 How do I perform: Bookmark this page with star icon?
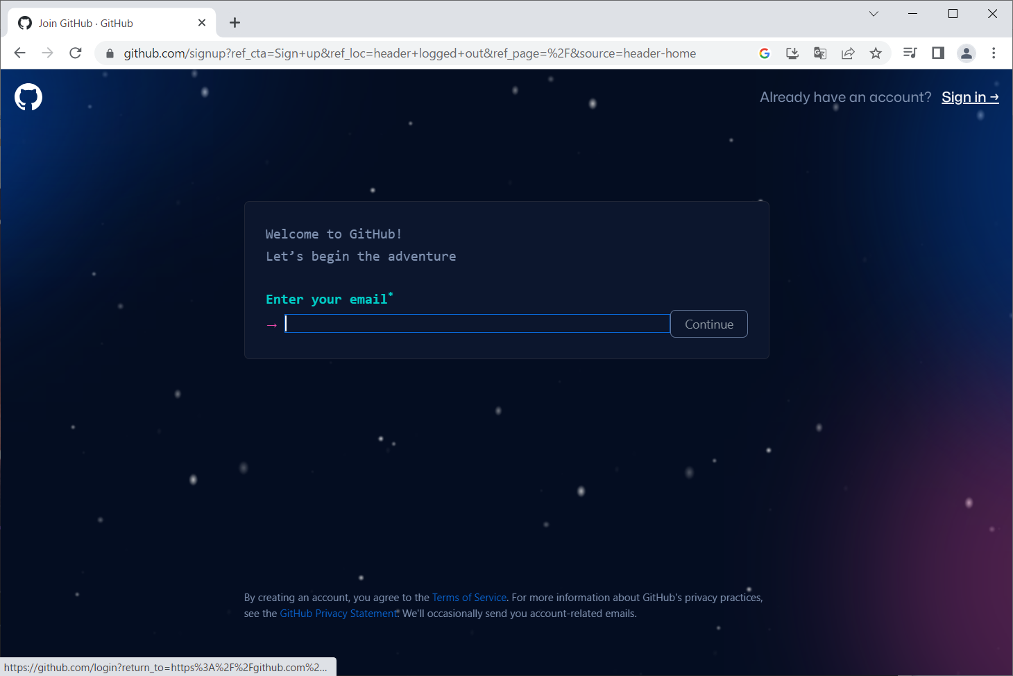click(x=876, y=53)
